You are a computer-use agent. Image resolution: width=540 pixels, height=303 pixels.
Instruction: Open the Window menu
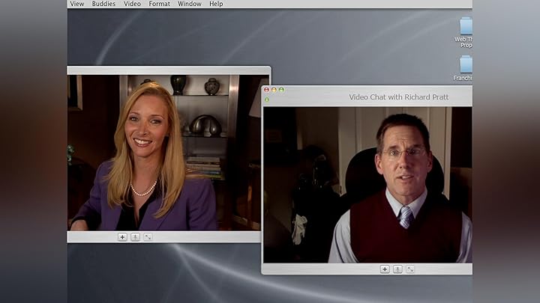pyautogui.click(x=189, y=4)
